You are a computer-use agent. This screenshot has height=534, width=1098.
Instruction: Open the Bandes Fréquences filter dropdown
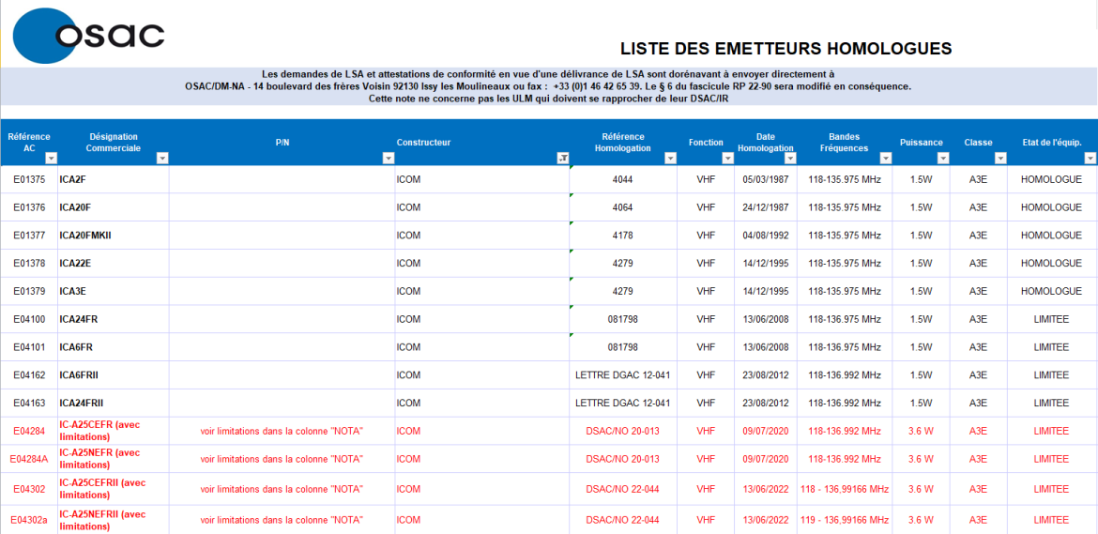click(887, 159)
